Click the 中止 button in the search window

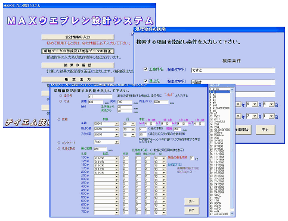(265, 130)
